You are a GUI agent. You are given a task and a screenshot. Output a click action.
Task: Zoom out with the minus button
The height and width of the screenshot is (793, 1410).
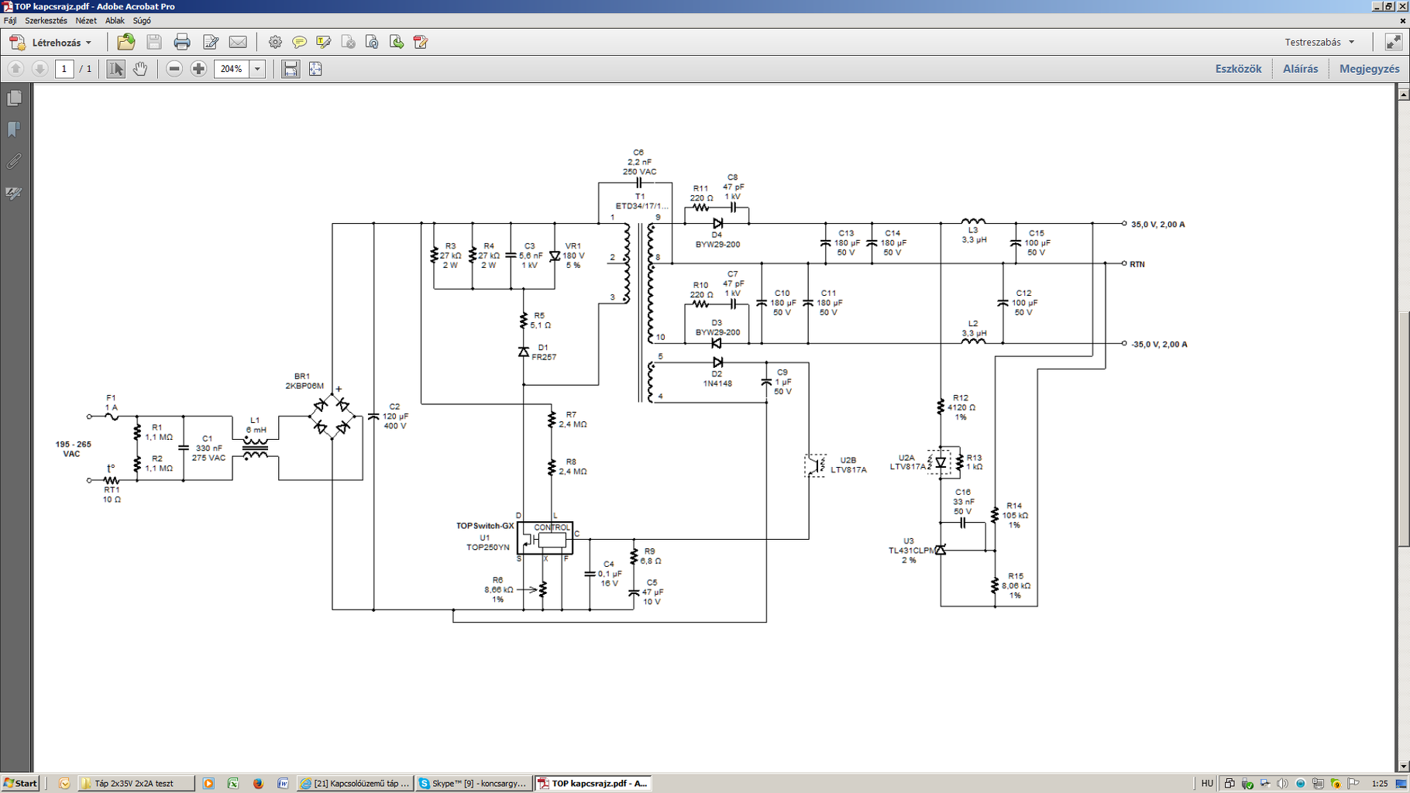click(x=174, y=69)
